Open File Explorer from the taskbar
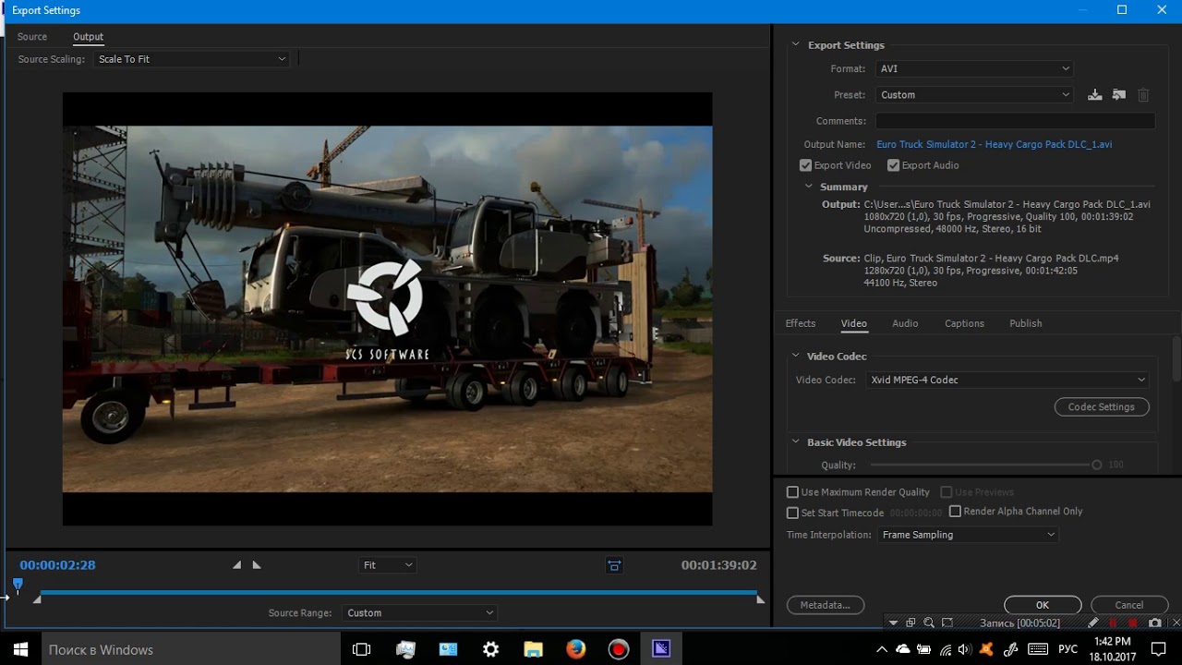 click(x=534, y=649)
